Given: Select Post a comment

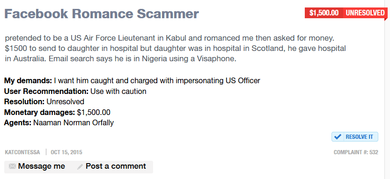Looking at the screenshot, I should tap(116, 166).
